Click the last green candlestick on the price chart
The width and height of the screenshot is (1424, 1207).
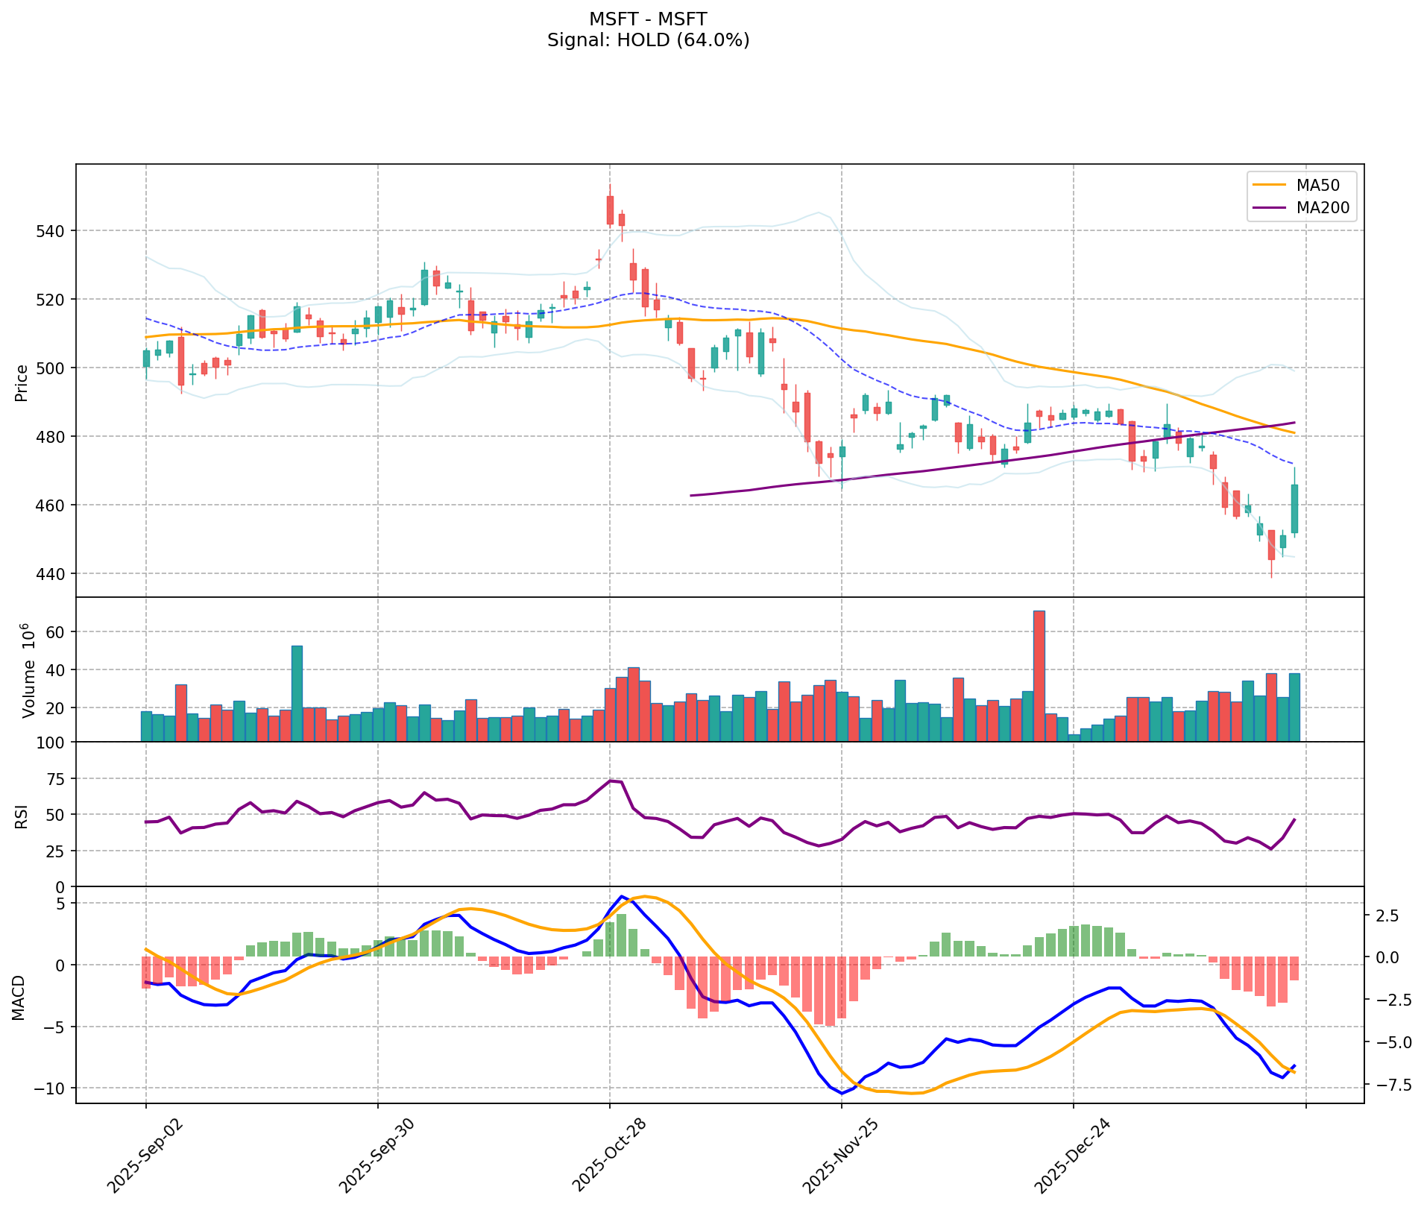click(x=1294, y=508)
